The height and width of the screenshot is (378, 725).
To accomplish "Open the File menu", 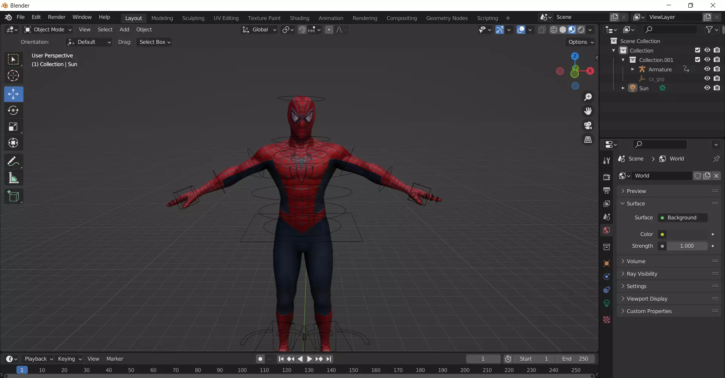I will (x=21, y=17).
